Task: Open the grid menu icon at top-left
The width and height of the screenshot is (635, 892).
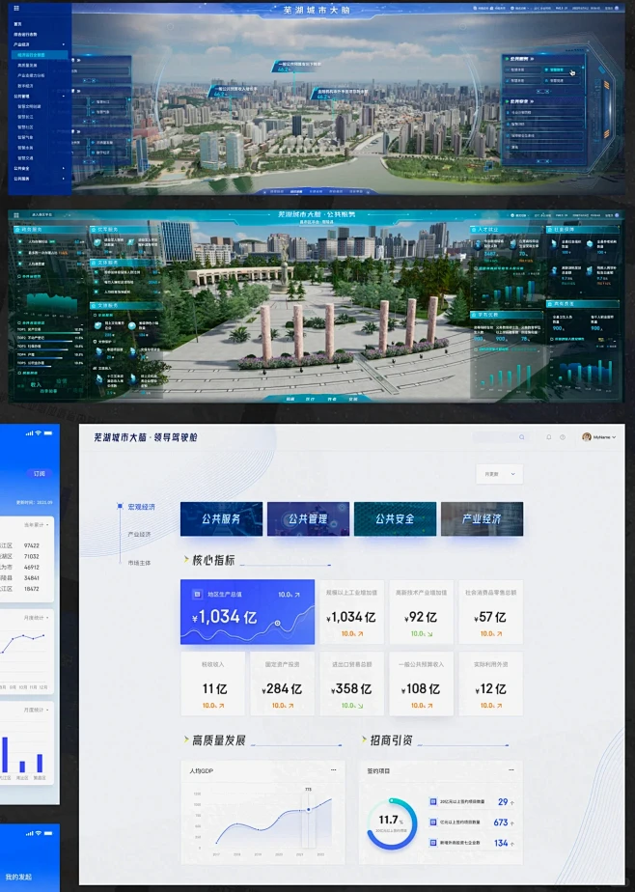Action: click(x=15, y=8)
